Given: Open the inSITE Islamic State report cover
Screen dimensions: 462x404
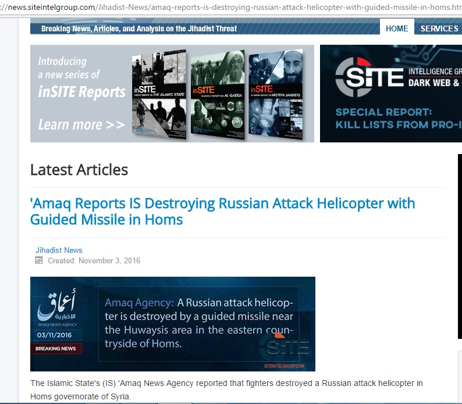Looking at the screenshot, I should [x=159, y=94].
